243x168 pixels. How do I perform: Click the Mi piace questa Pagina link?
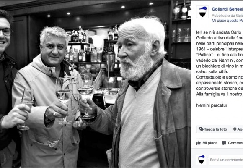pyautogui.click(x=227, y=21)
